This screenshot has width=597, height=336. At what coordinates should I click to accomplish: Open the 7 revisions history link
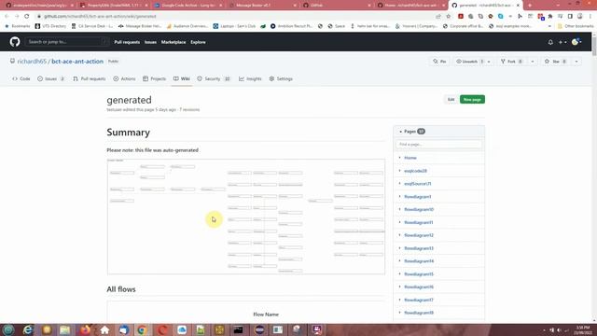(189, 110)
